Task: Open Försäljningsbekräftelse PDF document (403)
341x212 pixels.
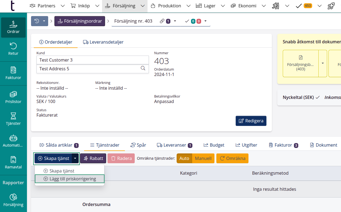Action: 300,63
